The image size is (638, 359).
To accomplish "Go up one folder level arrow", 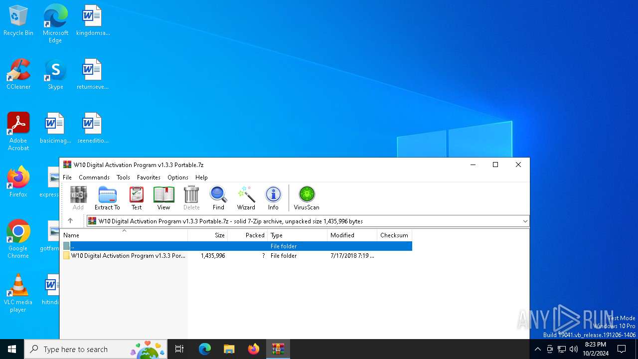I will coord(70,221).
